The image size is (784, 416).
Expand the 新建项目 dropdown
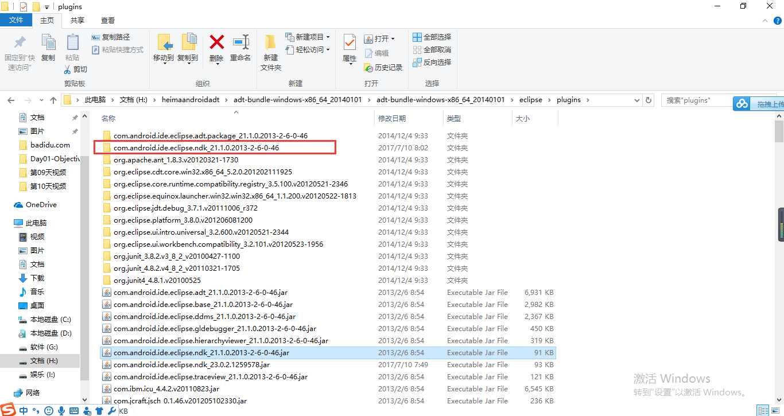[328, 37]
